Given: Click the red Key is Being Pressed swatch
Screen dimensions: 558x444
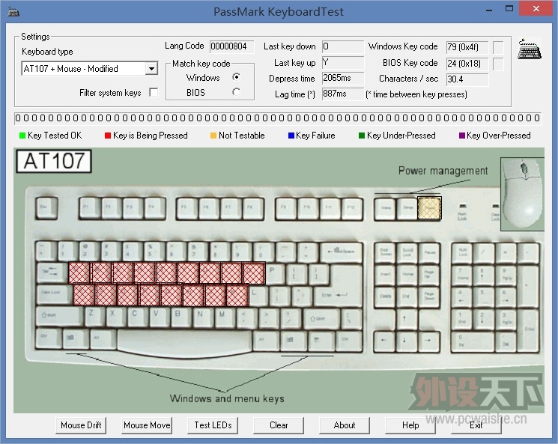Looking at the screenshot, I should pyautogui.click(x=107, y=136).
